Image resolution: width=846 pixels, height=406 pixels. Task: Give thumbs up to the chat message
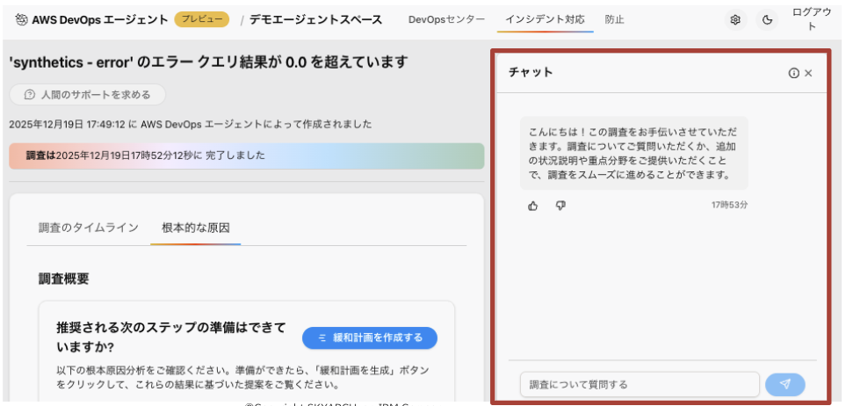533,206
